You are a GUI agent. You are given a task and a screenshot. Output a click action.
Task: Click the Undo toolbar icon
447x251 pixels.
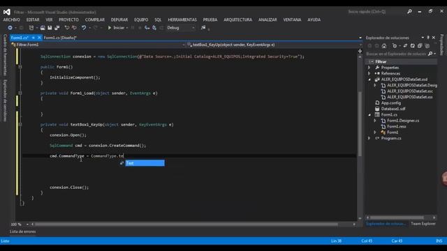coord(84,28)
